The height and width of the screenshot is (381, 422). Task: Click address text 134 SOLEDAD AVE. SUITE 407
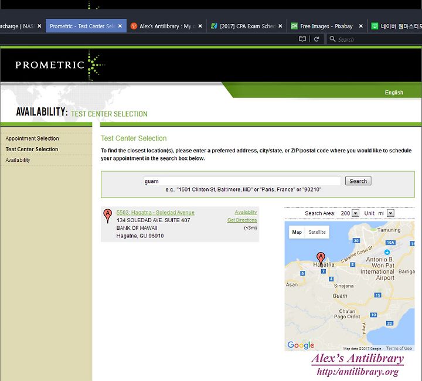point(153,220)
